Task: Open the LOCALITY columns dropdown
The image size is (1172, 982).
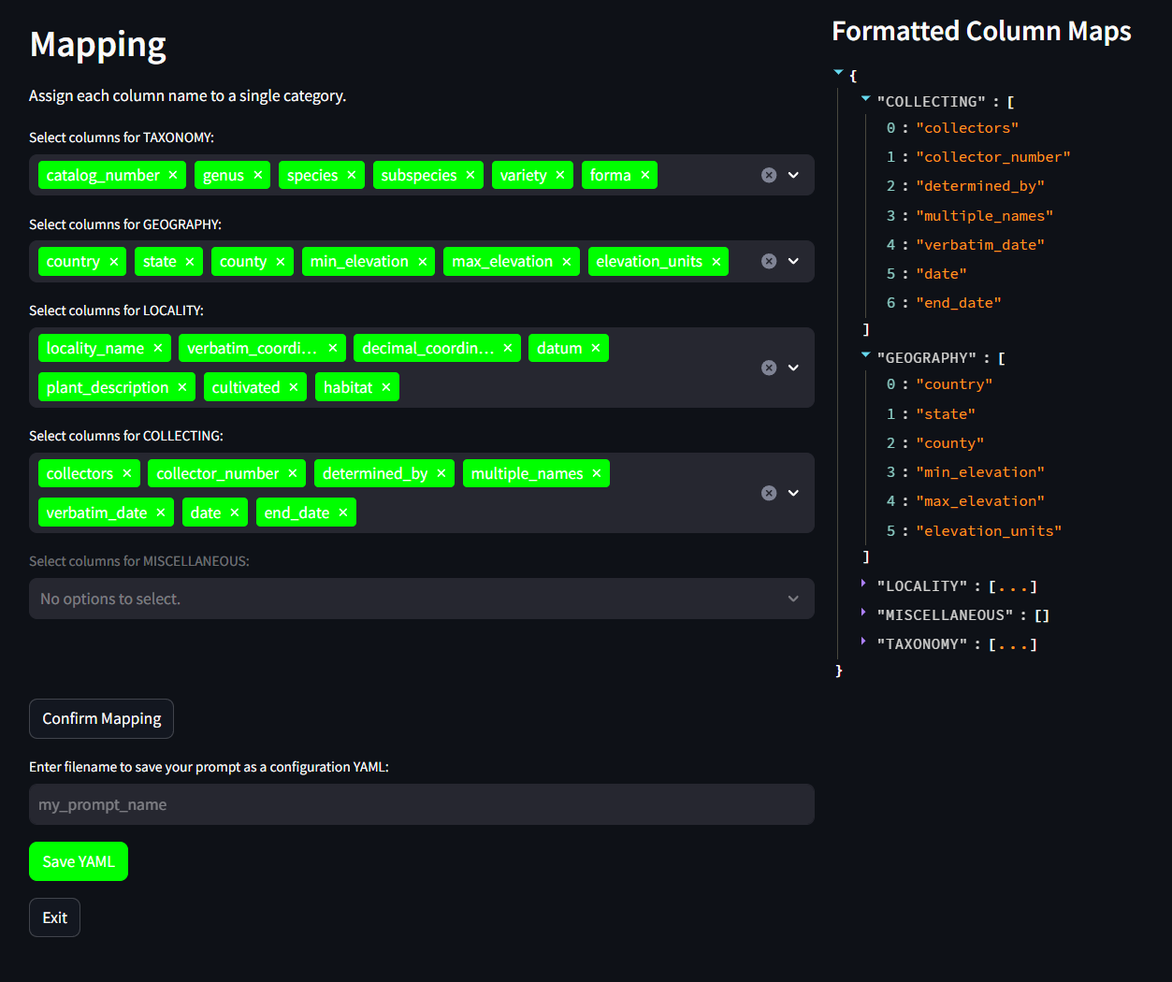Action: tap(794, 368)
